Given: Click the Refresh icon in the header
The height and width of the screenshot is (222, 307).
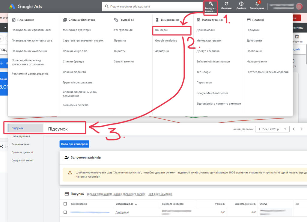Looking at the screenshot, I should pyautogui.click(x=226, y=4).
